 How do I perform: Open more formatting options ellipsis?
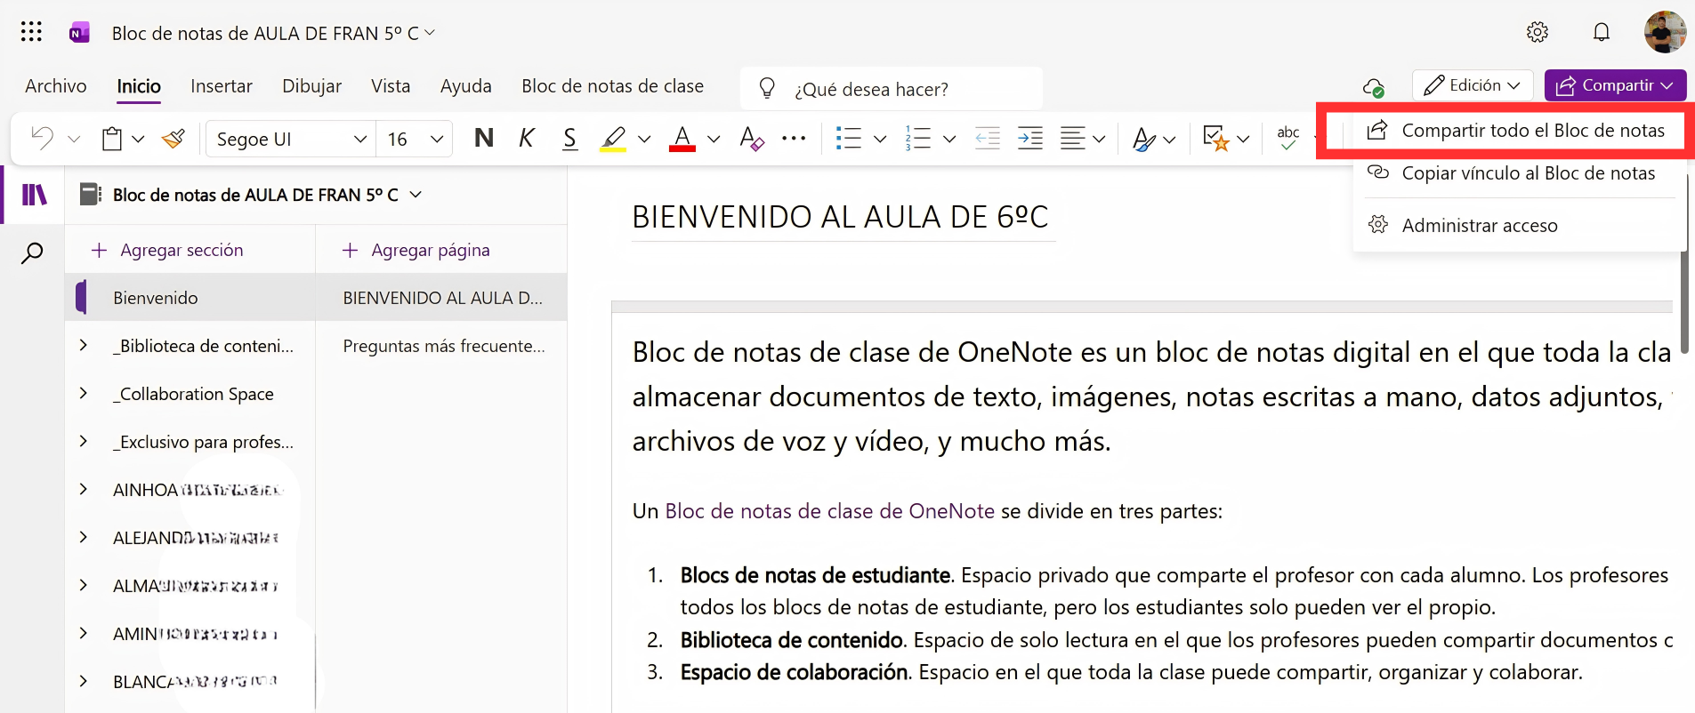(794, 139)
